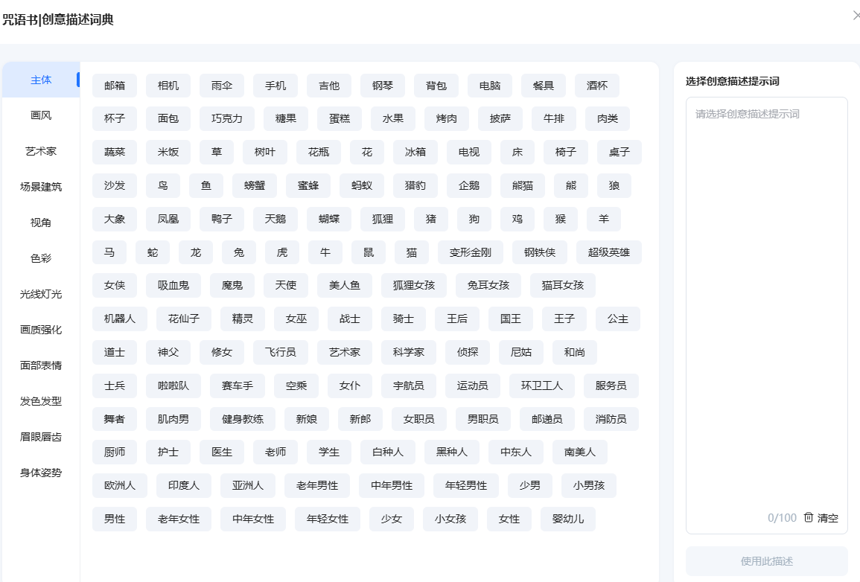Select the 变形金刚 tag
The height and width of the screenshot is (582, 860).
click(471, 252)
